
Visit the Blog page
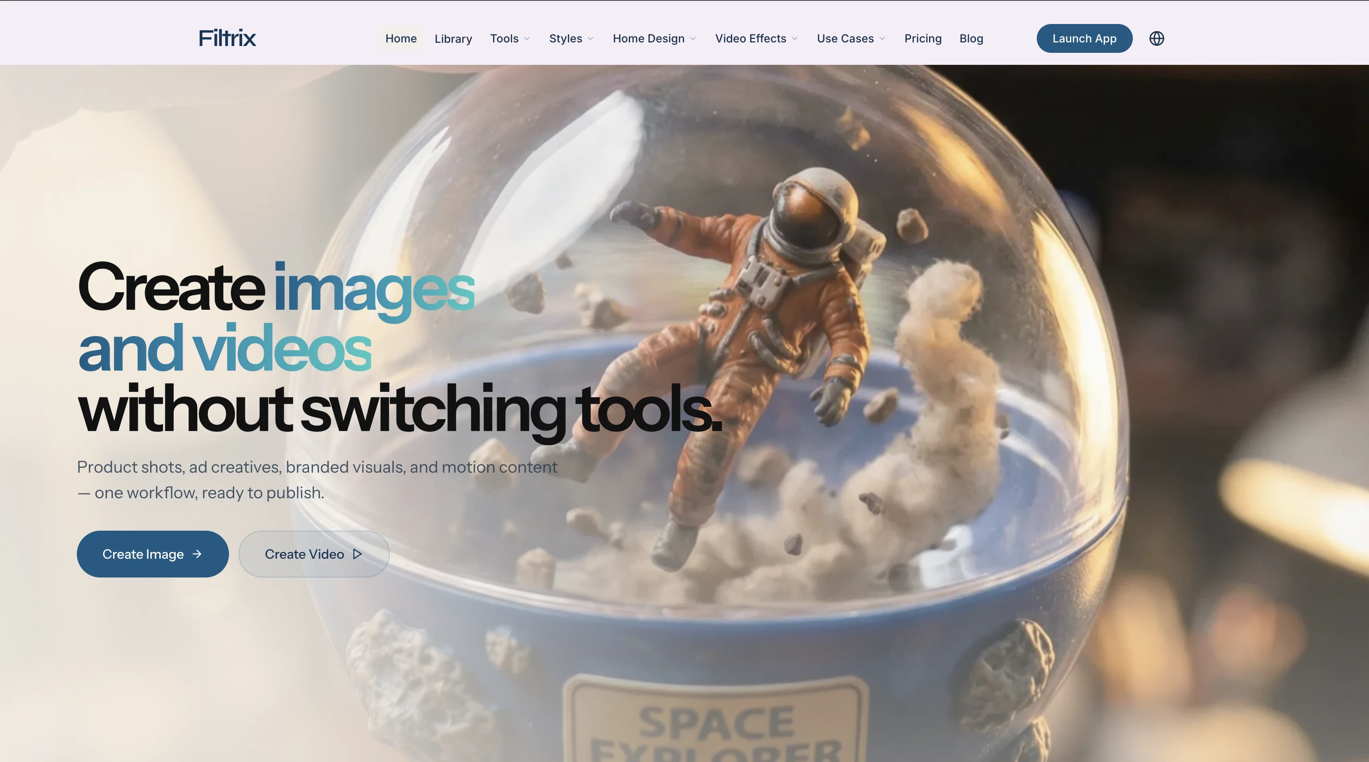(x=972, y=38)
